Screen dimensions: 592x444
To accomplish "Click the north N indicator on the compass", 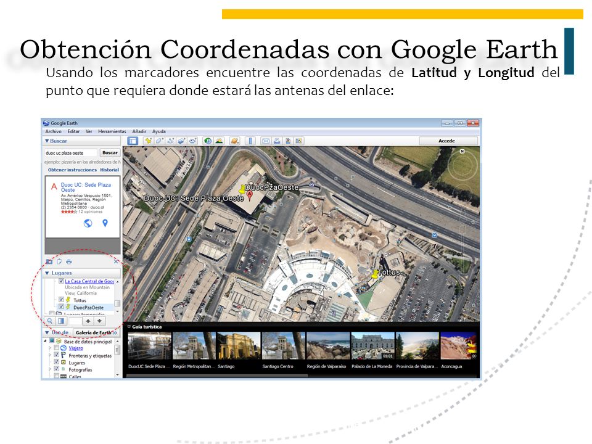I will 462,151.
